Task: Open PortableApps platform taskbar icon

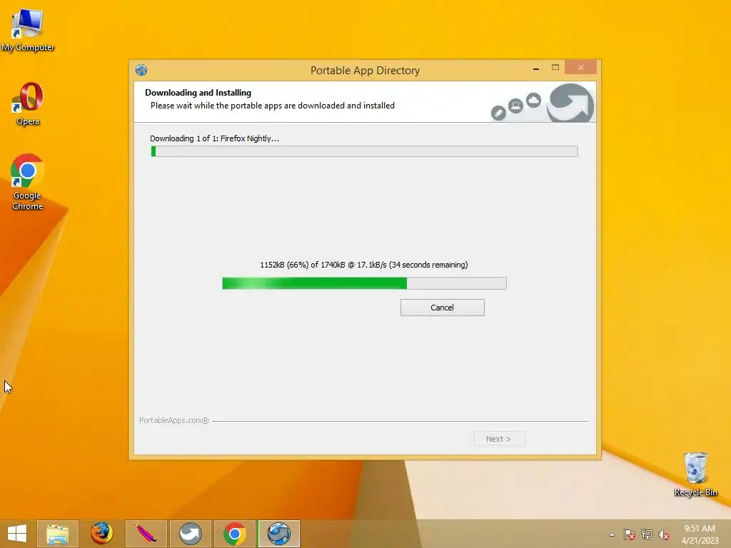Action: 190,534
